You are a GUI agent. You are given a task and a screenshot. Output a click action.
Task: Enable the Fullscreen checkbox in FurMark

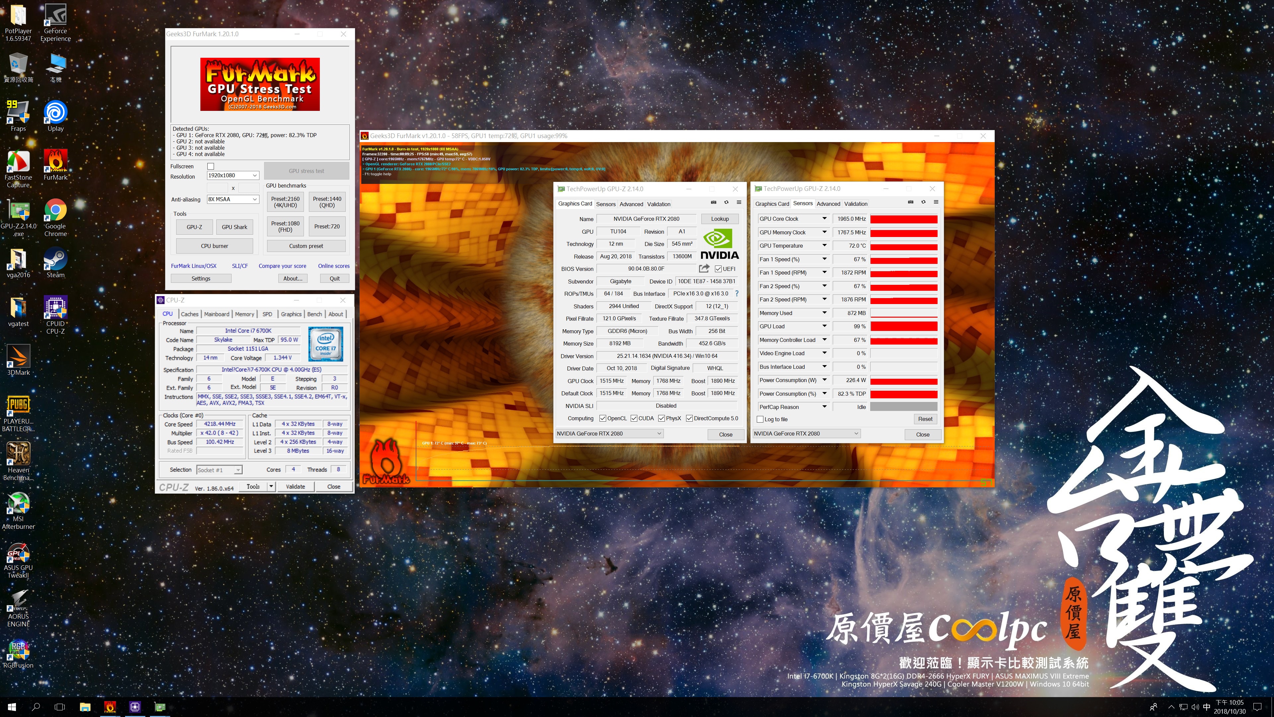click(211, 166)
